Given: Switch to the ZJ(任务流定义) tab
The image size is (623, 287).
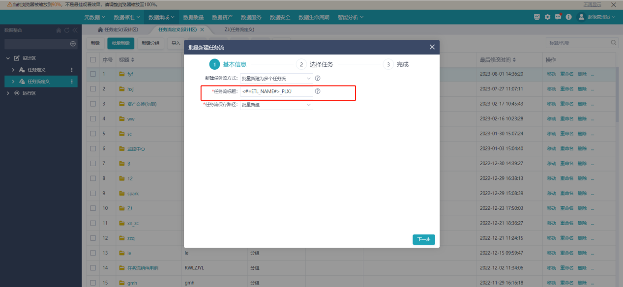Looking at the screenshot, I should pyautogui.click(x=239, y=29).
